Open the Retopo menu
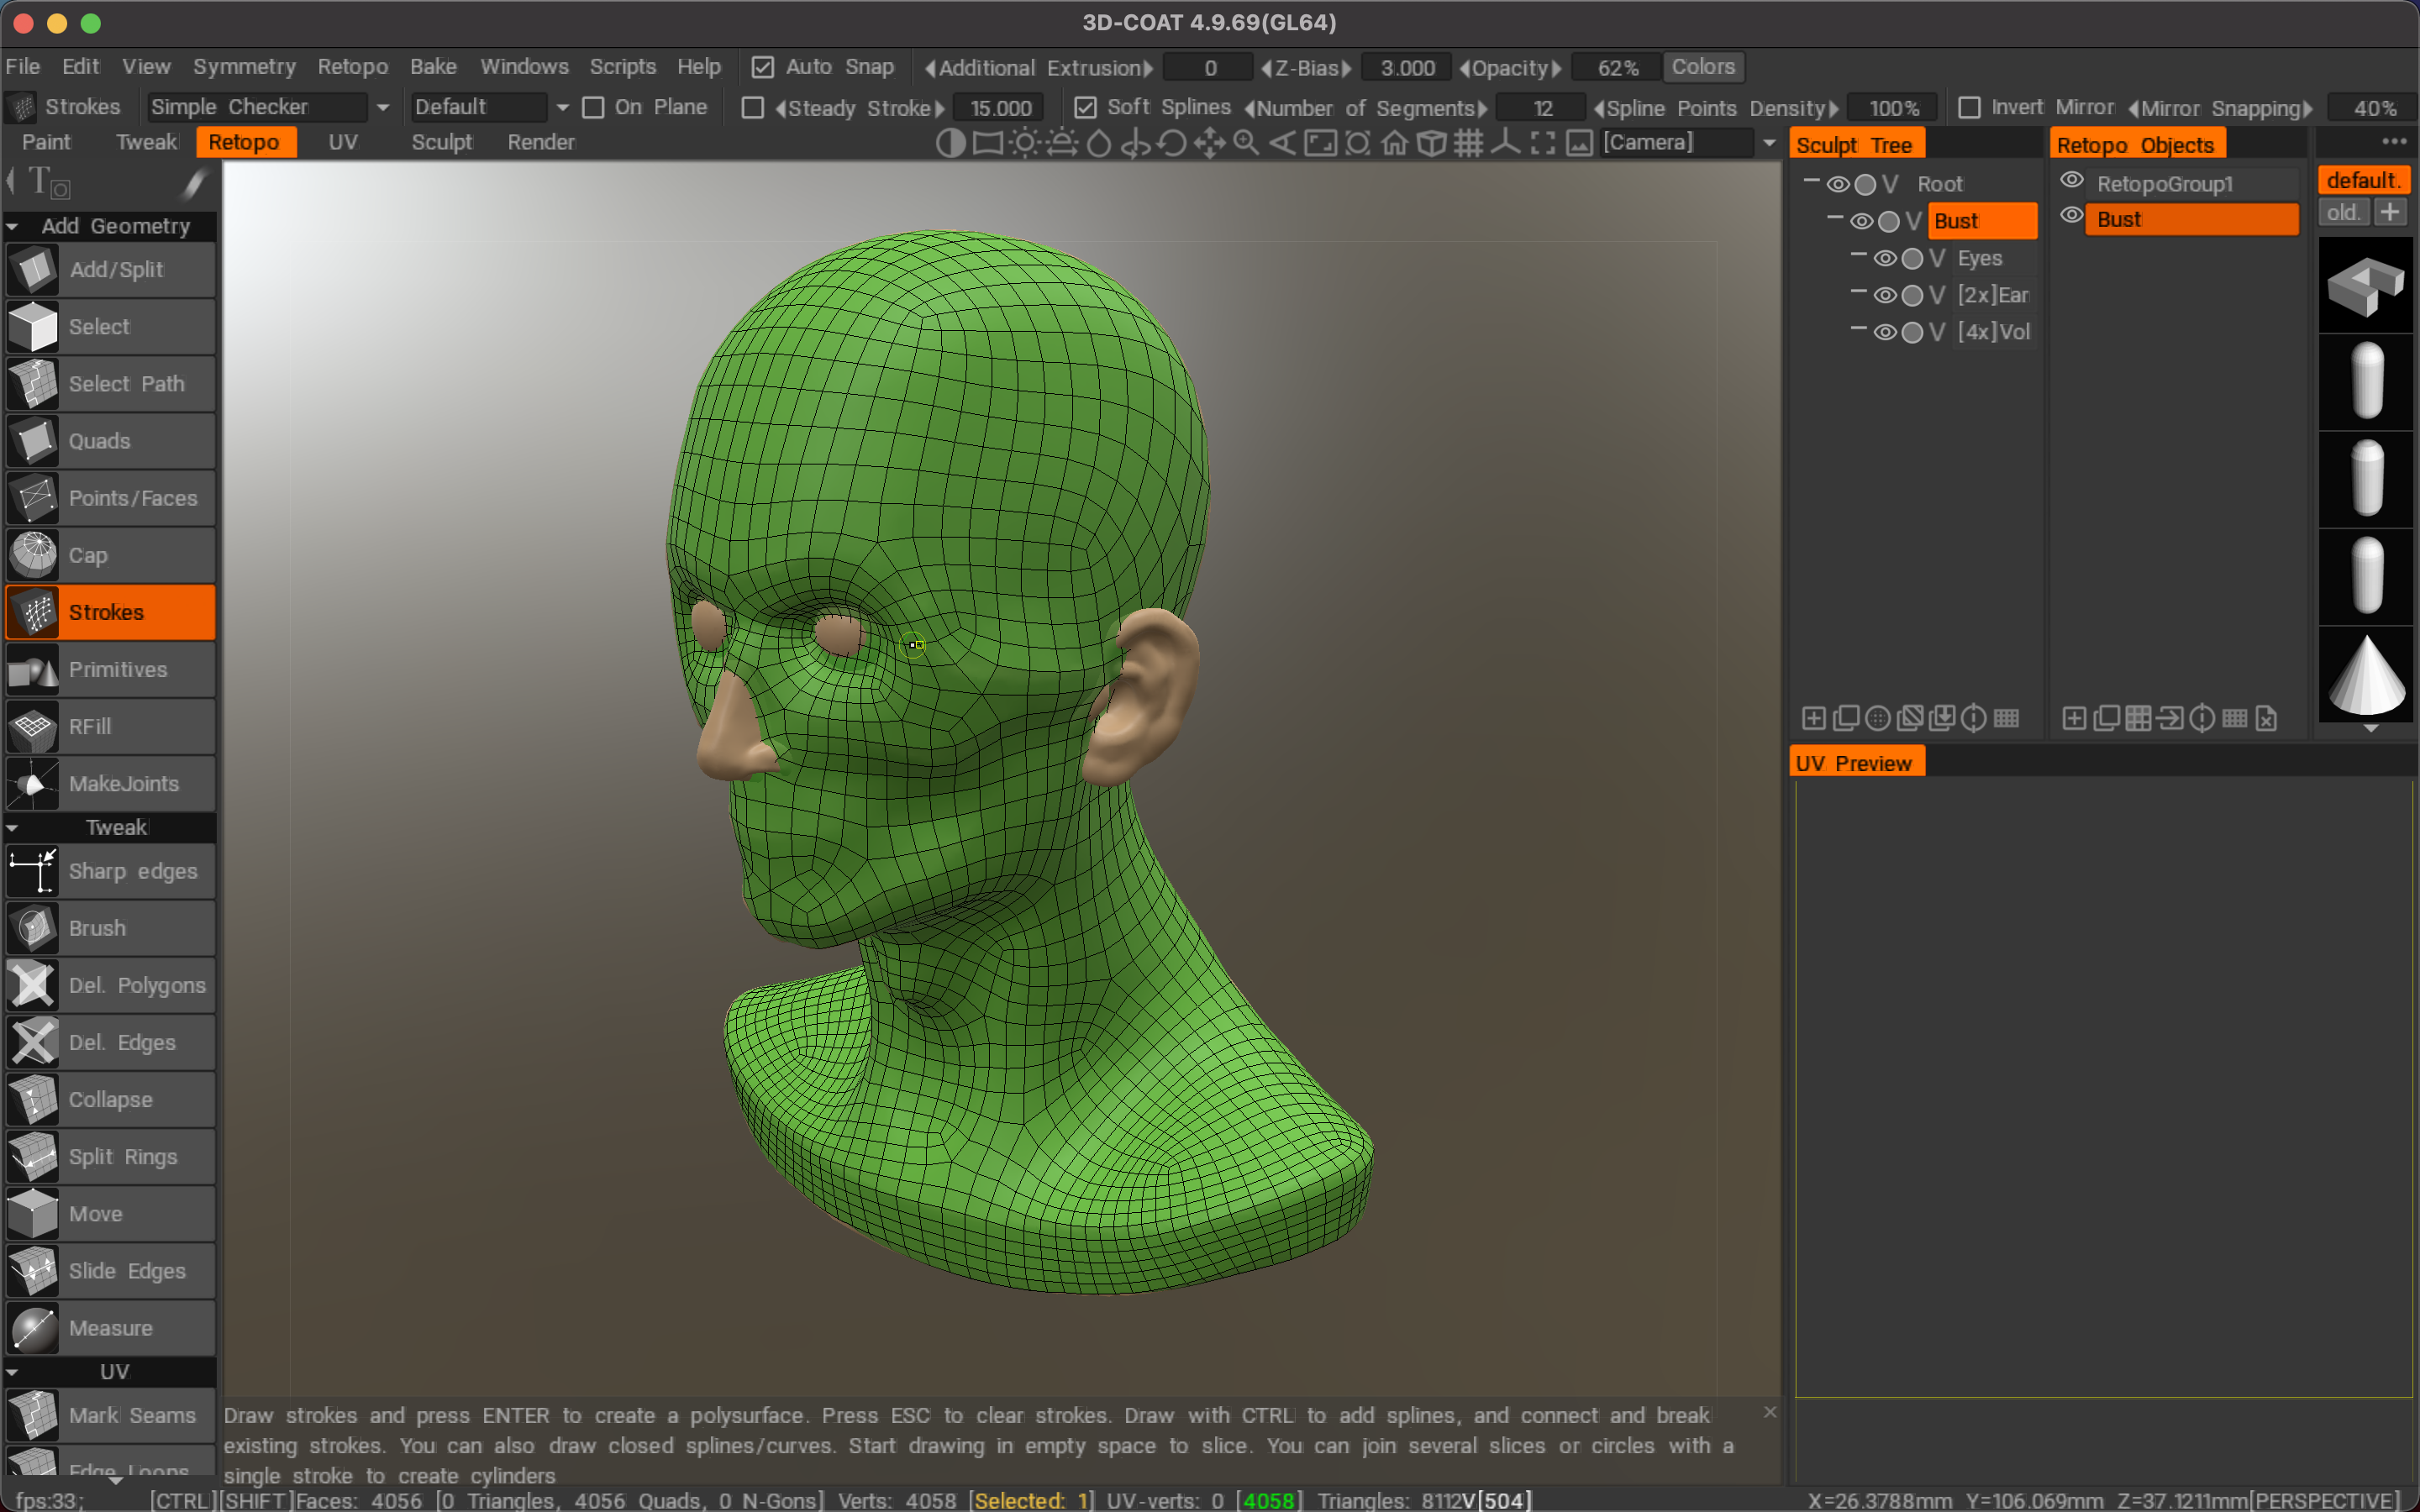 click(352, 67)
